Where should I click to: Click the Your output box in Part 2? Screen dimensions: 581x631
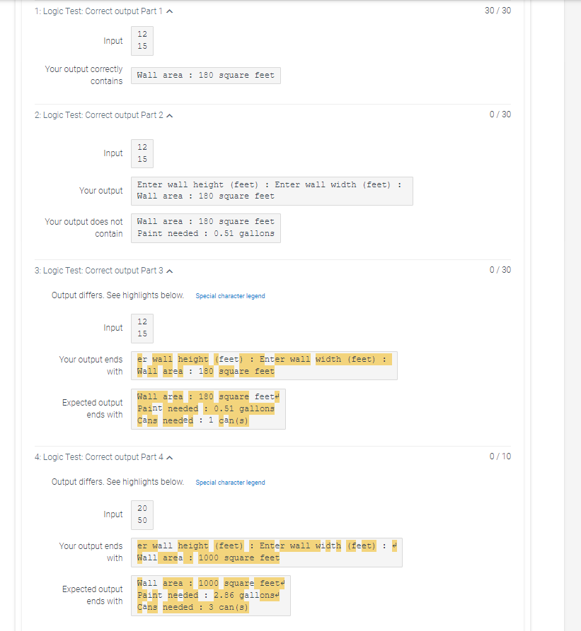pyautogui.click(x=271, y=190)
